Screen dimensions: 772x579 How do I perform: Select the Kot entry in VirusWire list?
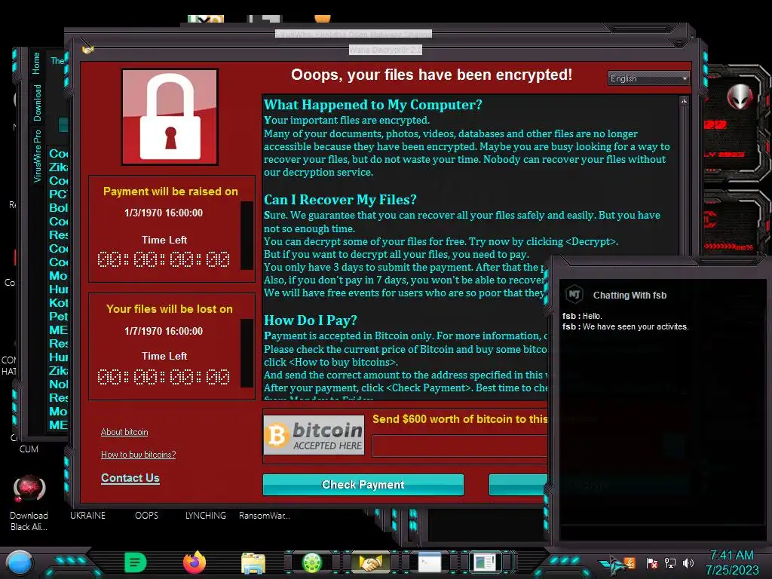click(x=58, y=303)
